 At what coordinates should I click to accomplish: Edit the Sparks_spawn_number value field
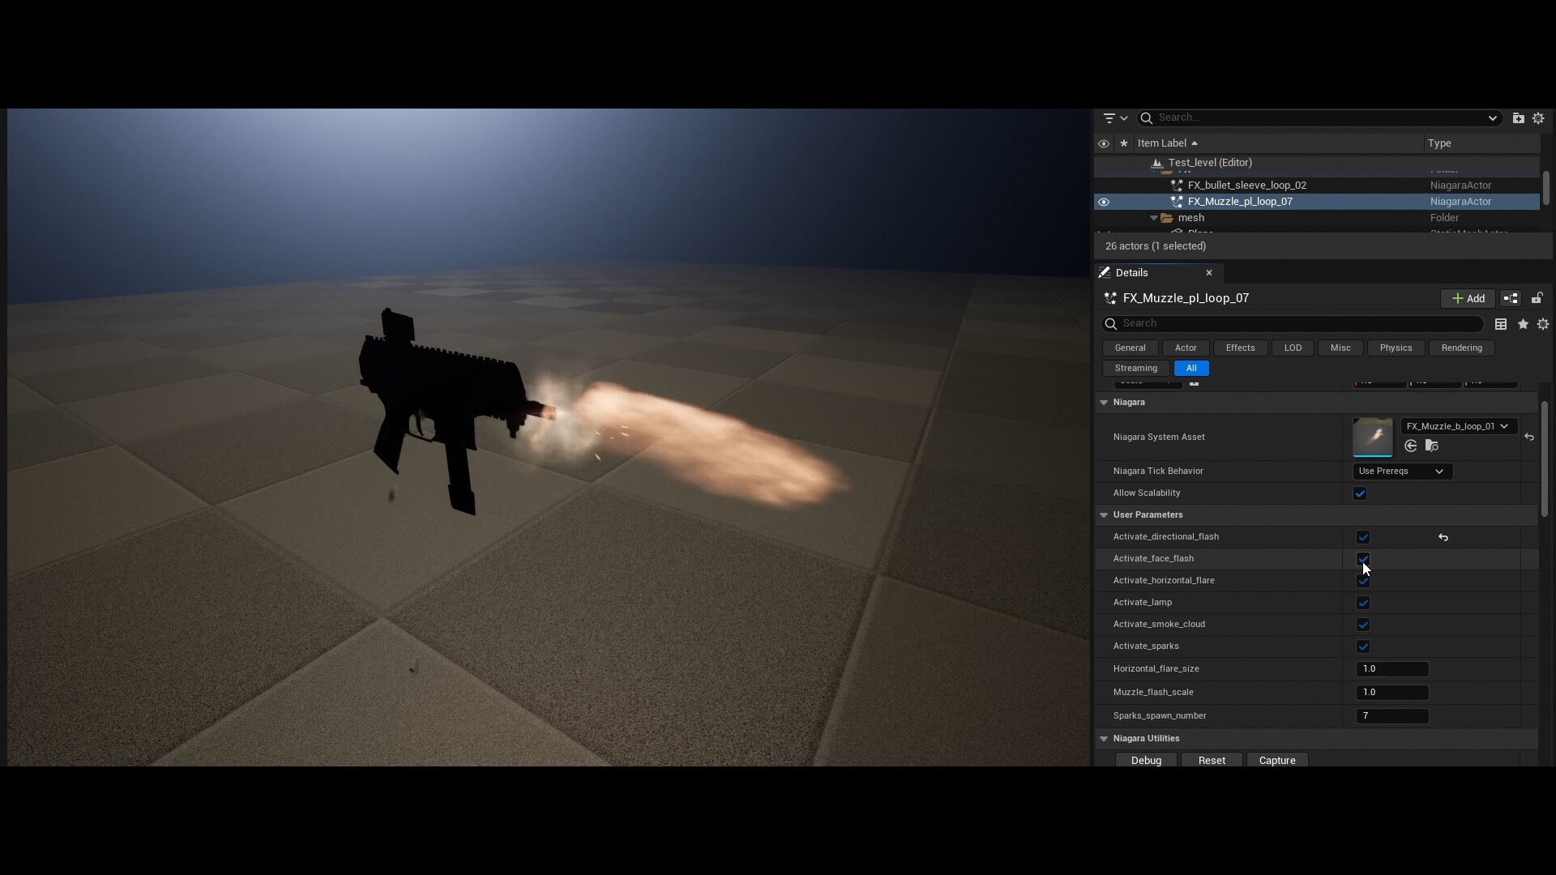[1392, 716]
